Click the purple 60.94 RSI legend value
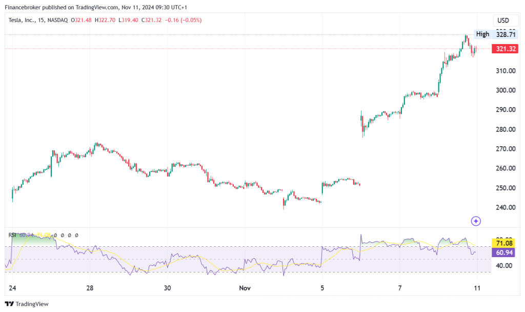The width and height of the screenshot is (525, 312). point(27,235)
